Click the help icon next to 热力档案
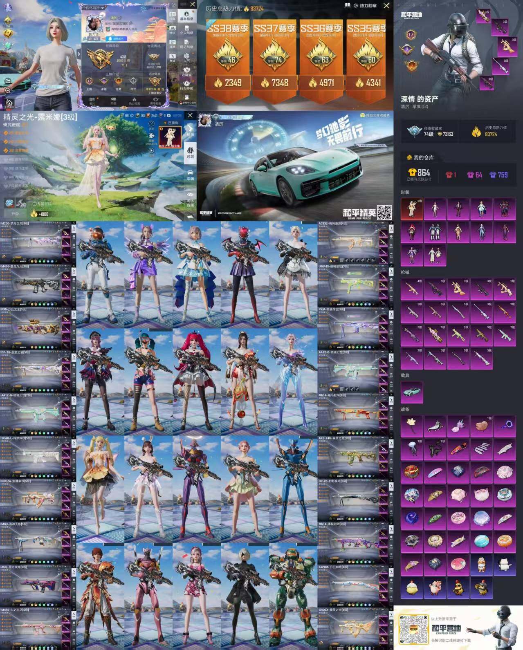The width and height of the screenshot is (523, 650). [356, 5]
